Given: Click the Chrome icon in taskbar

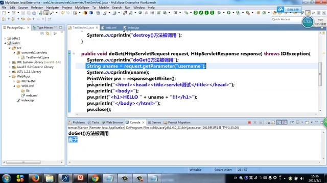Looking at the screenshot, I should pos(95,178).
